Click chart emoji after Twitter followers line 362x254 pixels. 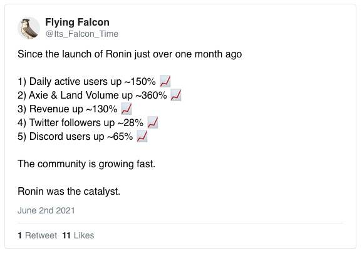click(153, 122)
